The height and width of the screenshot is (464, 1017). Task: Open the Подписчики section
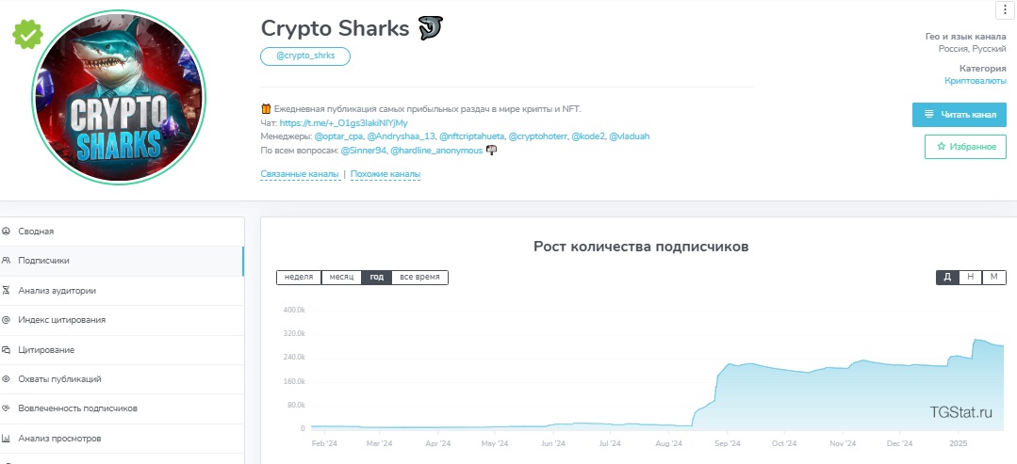[x=122, y=261]
